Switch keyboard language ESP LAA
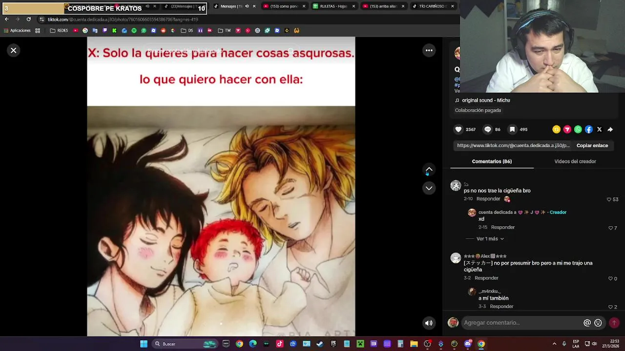Viewport: 625px width, 351px height. 576,344
